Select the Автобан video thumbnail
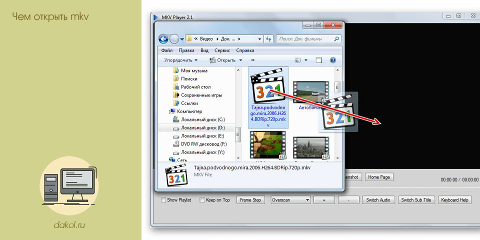480x240 pixels. point(310,92)
